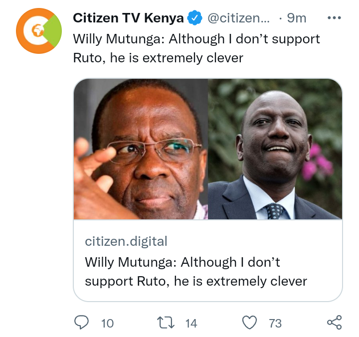Viewport: 359px width, 337px height.
Task: Open the photo of the man in a suit
Action: pos(275,149)
